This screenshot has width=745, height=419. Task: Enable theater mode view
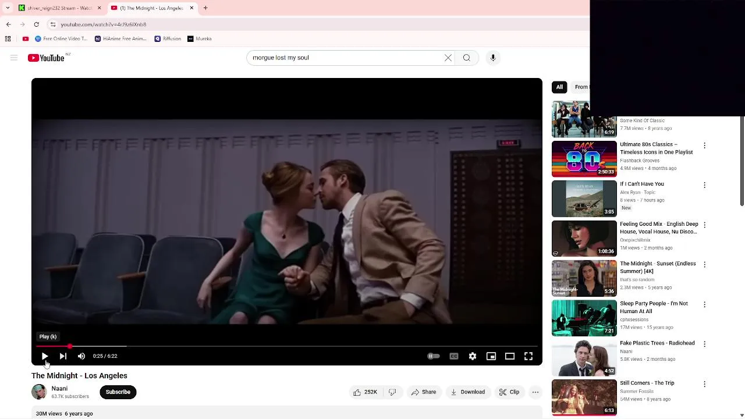[510, 356]
